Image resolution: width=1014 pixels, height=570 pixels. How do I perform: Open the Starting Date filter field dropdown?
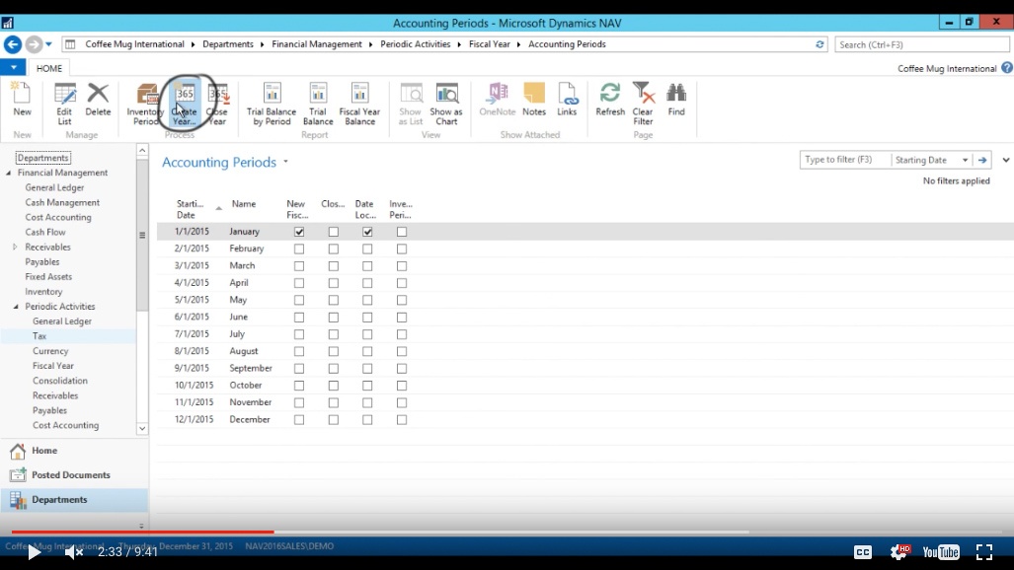click(965, 160)
